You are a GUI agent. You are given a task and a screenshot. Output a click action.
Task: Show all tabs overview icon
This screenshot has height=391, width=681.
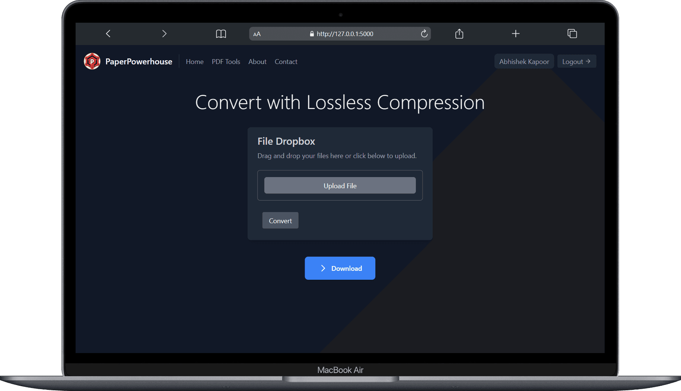coord(572,34)
